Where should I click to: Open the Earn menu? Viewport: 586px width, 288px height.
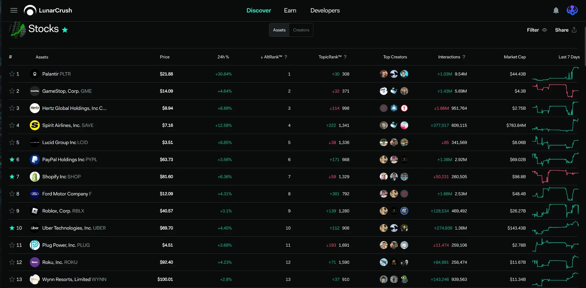[290, 10]
